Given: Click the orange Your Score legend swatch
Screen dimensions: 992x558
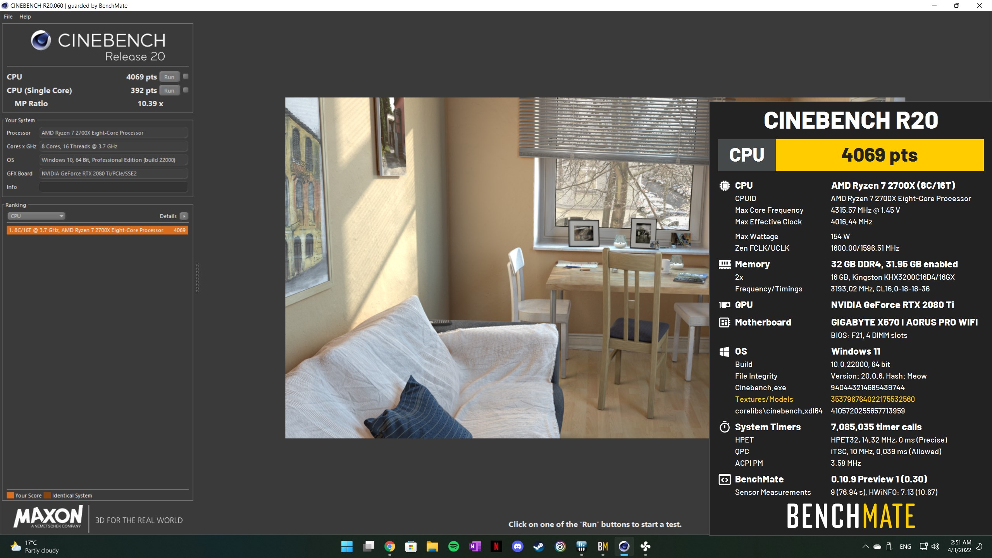Looking at the screenshot, I should [10, 495].
